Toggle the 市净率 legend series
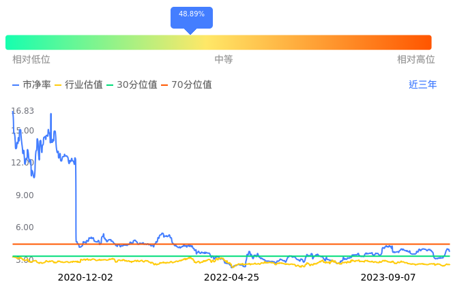Viewport: 468px width, 301px height. (x=31, y=85)
